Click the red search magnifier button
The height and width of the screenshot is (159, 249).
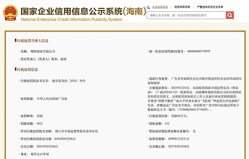pyautogui.click(x=230, y=15)
